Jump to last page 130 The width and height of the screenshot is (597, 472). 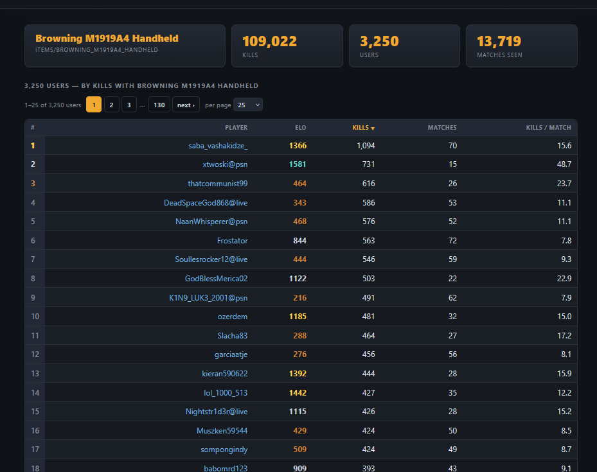click(x=159, y=105)
